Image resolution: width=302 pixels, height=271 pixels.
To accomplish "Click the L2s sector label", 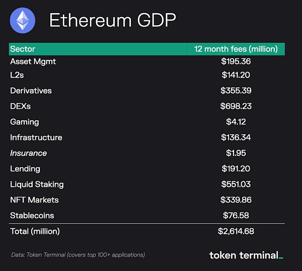I will (17, 75).
